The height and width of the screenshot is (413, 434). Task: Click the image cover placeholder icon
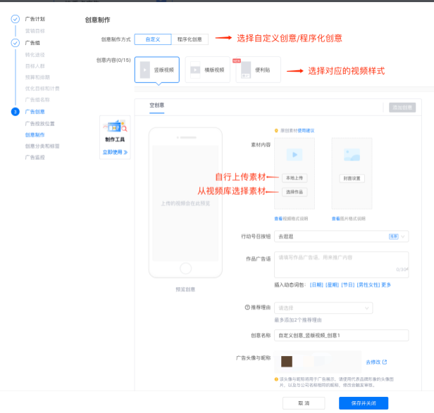(x=352, y=155)
